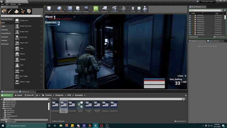This screenshot has height=128, width=227.
Task: Click the Unreal Engine taskbar icon
Action: click(x=95, y=126)
